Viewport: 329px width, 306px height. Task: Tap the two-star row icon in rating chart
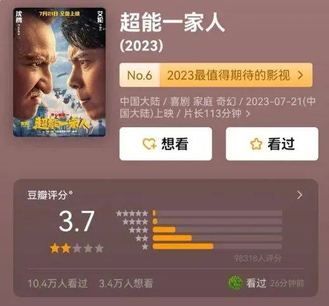click(x=141, y=238)
